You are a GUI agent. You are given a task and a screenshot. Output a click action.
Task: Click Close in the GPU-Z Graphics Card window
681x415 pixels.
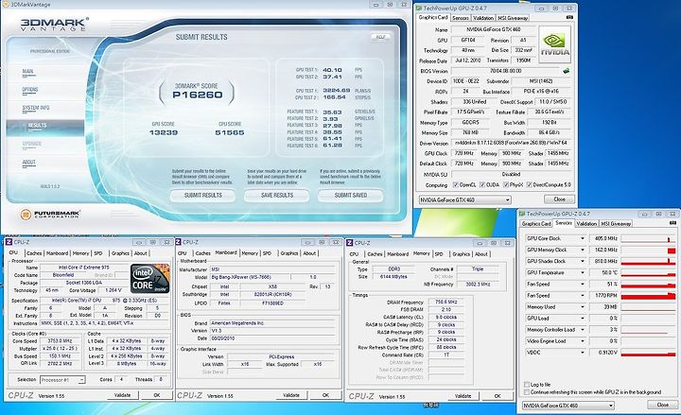point(559,199)
